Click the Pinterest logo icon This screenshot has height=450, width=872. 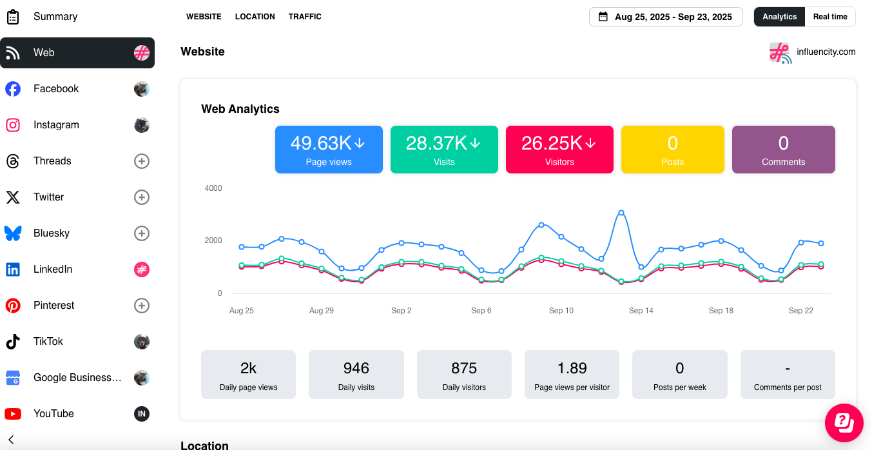tap(13, 306)
